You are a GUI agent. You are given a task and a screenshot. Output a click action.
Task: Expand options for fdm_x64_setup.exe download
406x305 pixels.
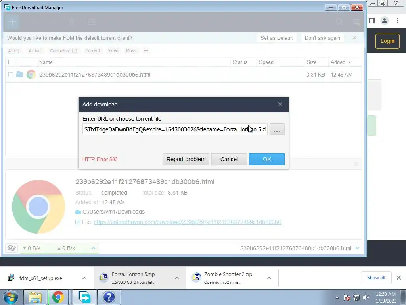point(84,278)
